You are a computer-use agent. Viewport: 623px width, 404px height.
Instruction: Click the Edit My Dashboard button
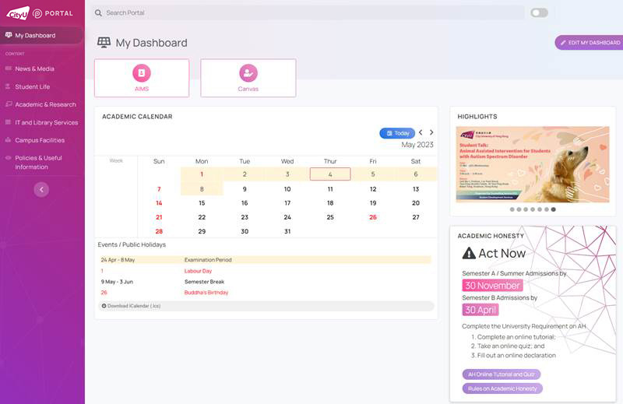coord(589,43)
